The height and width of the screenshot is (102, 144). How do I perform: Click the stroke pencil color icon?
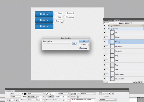click(x=47, y=94)
